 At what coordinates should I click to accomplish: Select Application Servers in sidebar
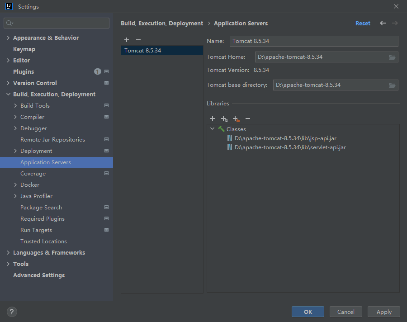coord(57,162)
